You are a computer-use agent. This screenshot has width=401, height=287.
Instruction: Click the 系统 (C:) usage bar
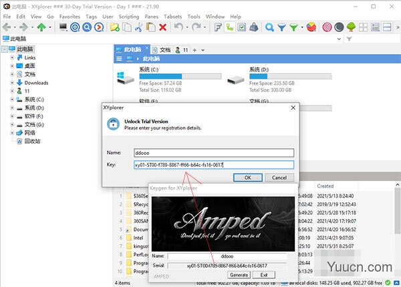point(180,76)
